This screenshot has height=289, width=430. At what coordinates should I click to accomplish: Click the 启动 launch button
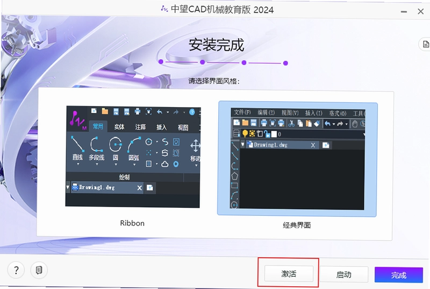343,274
